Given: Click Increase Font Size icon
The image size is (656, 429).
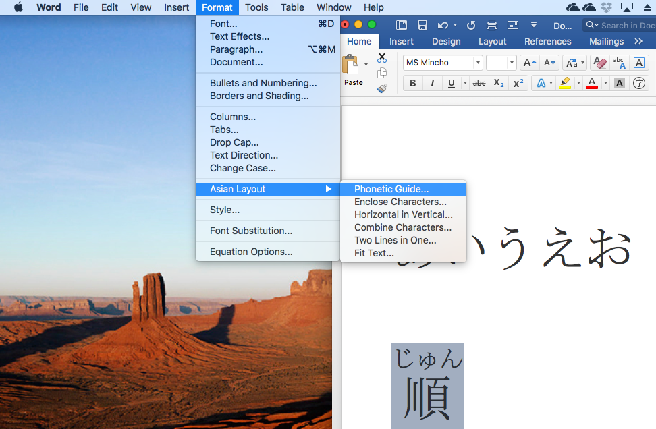Looking at the screenshot, I should point(529,63).
